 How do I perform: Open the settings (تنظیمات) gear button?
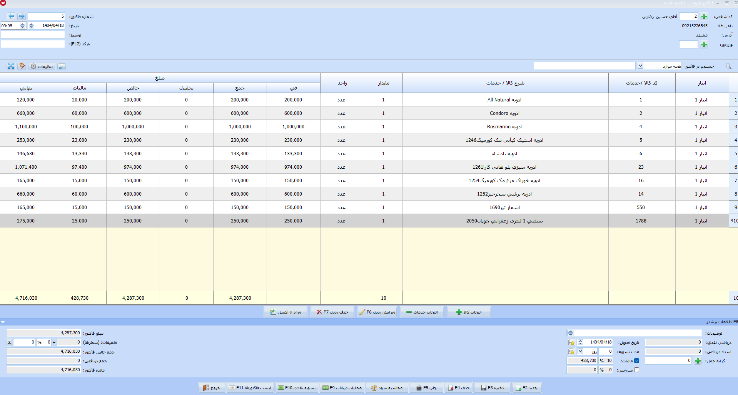pyautogui.click(x=42, y=66)
